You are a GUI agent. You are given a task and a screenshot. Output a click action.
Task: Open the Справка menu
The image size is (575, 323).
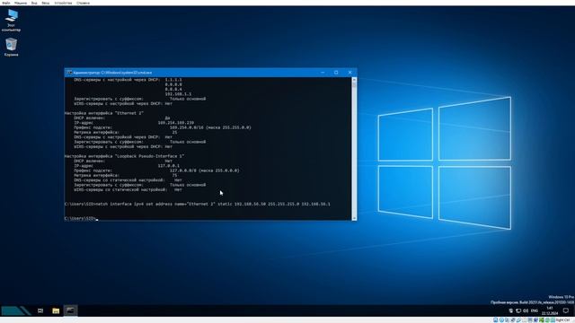(x=84, y=3)
